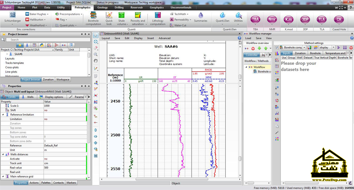This screenshot has width=354, height=190.
Task: Click inside the Project browser Search field
Action: click(x=48, y=40)
